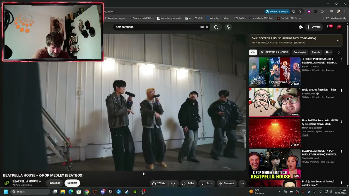The width and height of the screenshot is (349, 196).
Task: Open options menu for Guest Performance video
Action: click(341, 60)
